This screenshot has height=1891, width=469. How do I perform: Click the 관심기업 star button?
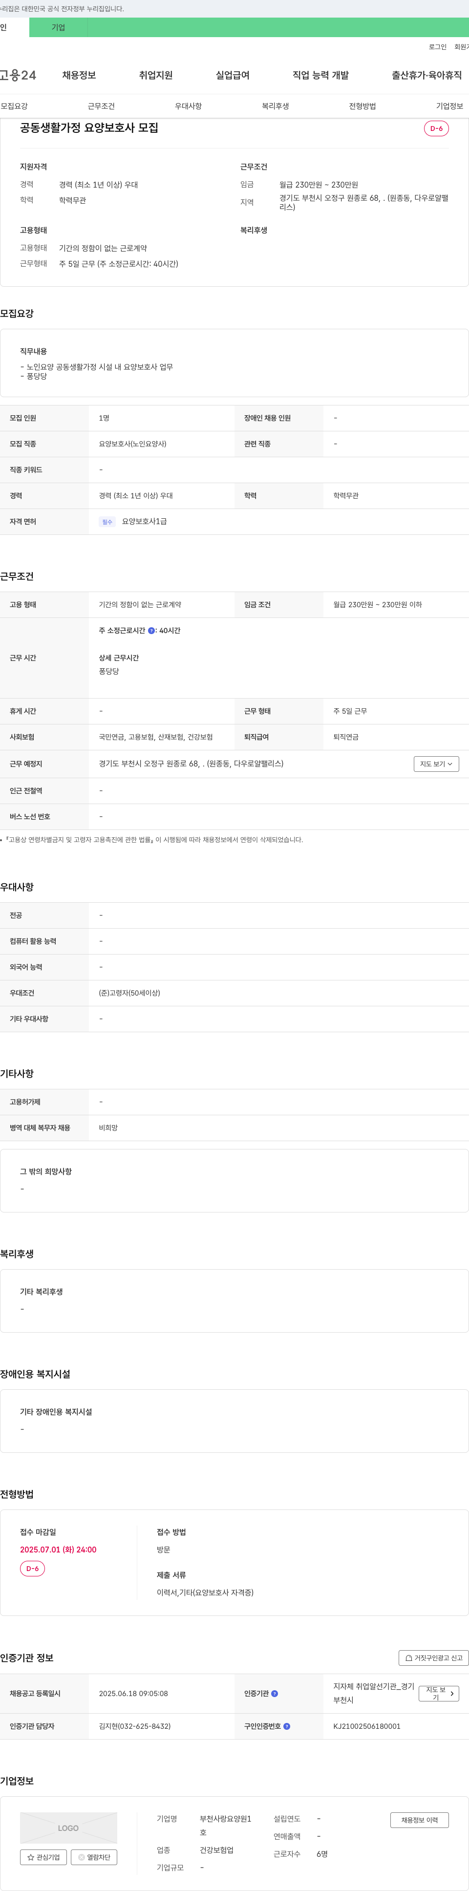click(x=43, y=1856)
